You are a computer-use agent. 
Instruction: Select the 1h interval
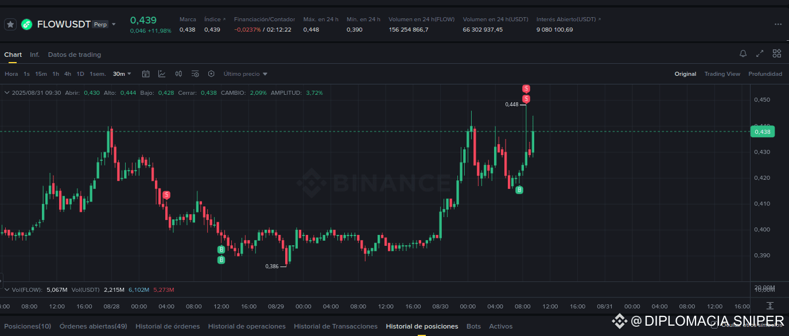point(56,74)
